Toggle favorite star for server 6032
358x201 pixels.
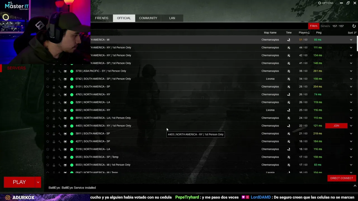(x=48, y=110)
